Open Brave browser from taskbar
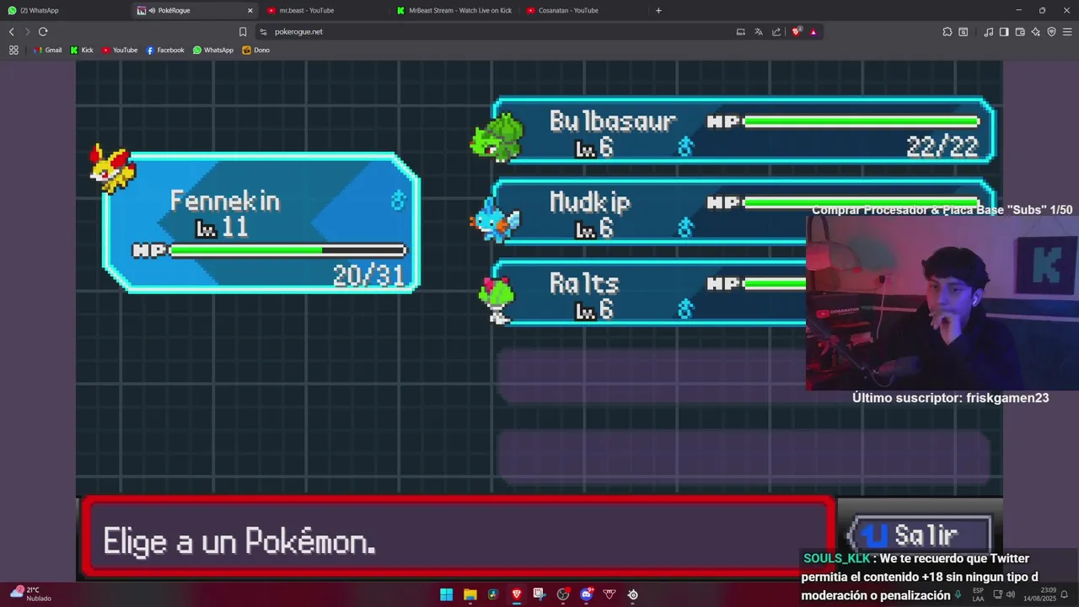Screen dimensions: 1079x607 517,594
